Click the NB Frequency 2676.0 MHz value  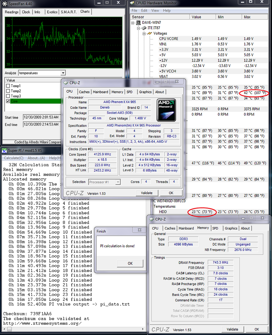coord(243,250)
